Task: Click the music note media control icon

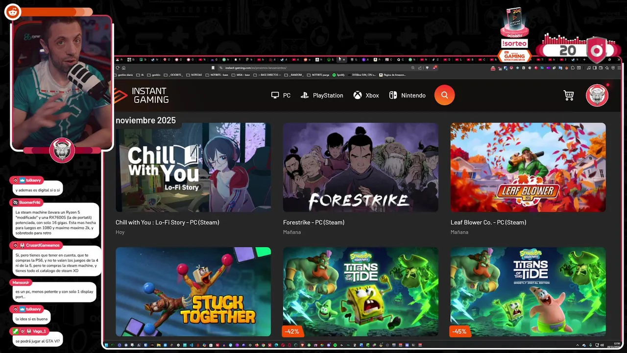Action: (589, 68)
